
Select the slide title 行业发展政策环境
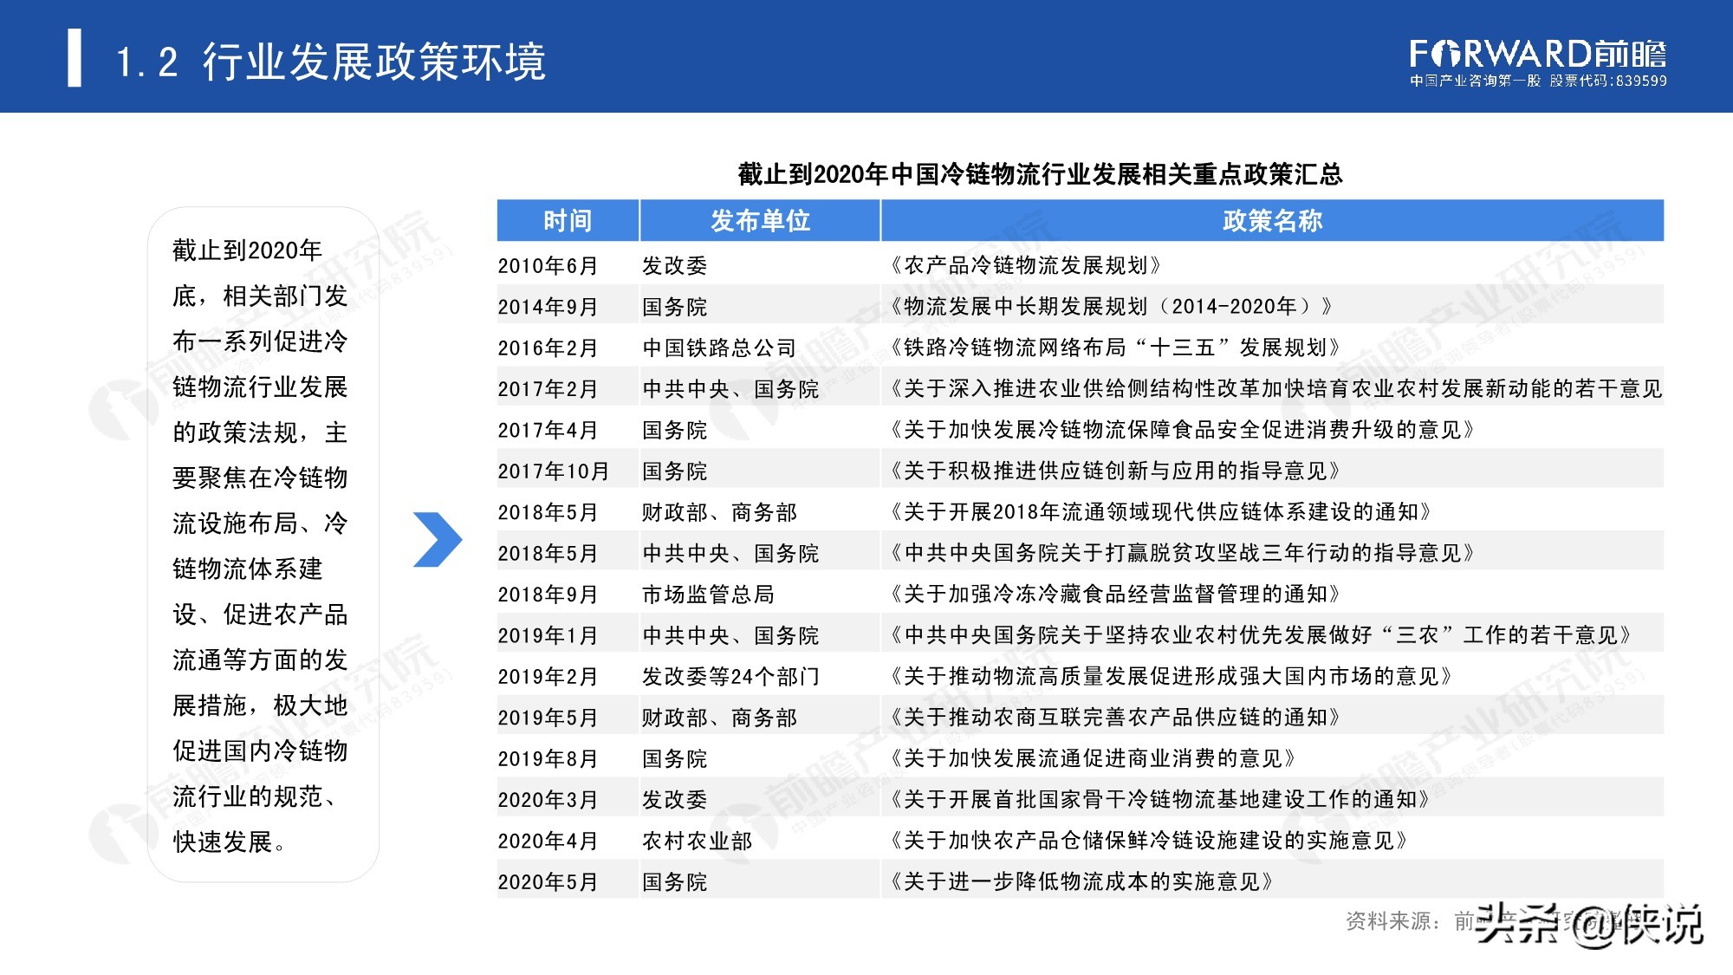tap(374, 62)
